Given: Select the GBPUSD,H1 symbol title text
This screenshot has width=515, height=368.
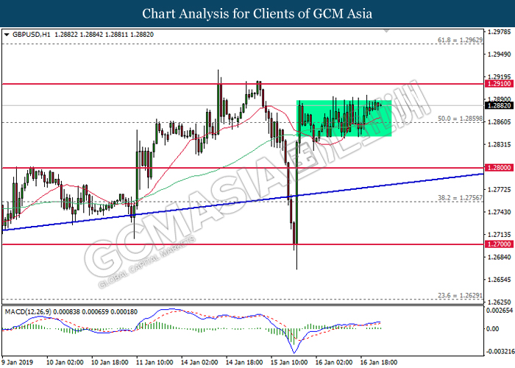Looking at the screenshot, I should pos(32,35).
